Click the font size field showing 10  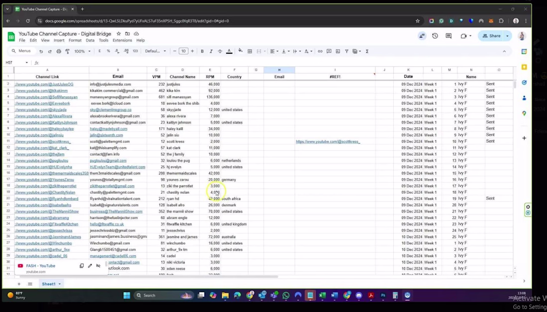[183, 51]
